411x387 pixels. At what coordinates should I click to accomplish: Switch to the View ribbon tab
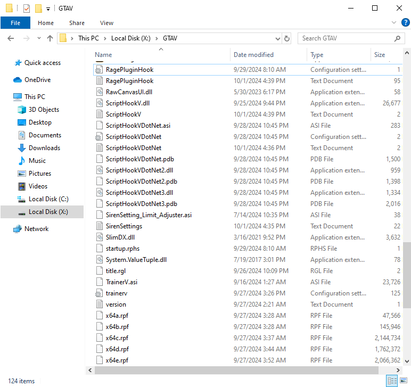pyautogui.click(x=106, y=23)
